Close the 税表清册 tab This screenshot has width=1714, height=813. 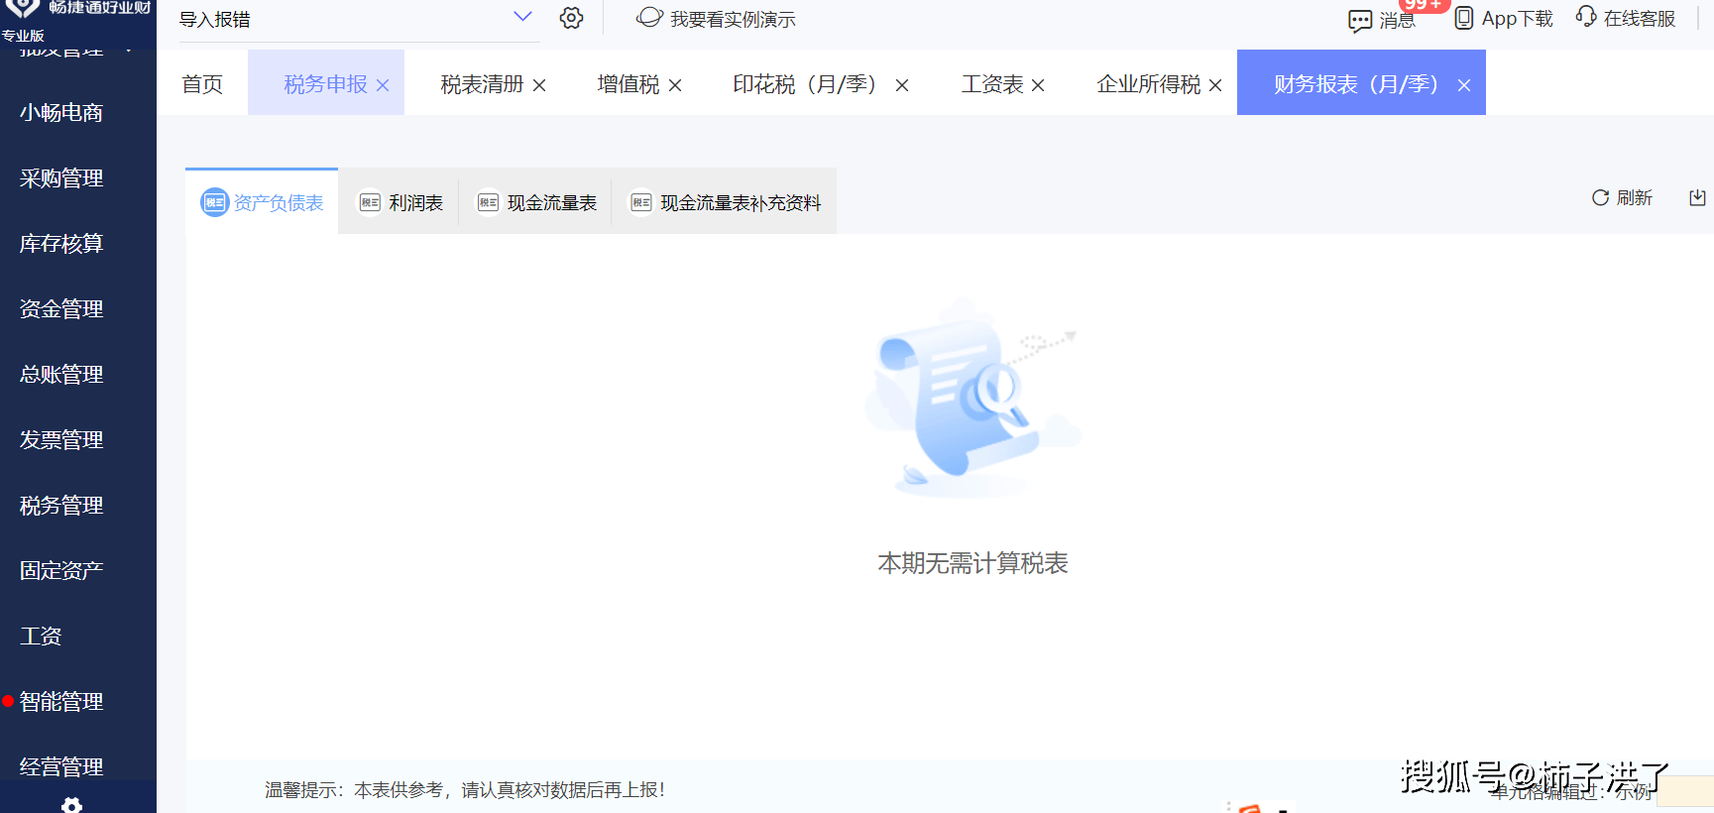pyautogui.click(x=539, y=86)
